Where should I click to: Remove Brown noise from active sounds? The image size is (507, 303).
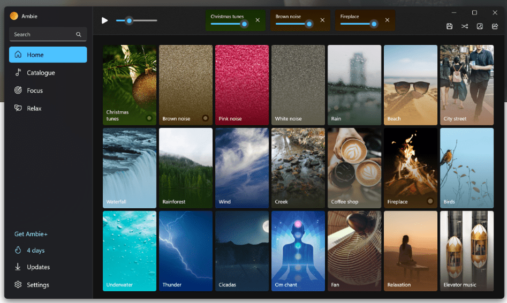322,20
